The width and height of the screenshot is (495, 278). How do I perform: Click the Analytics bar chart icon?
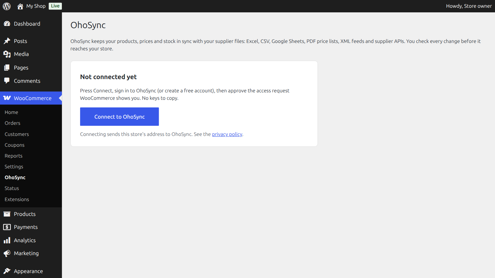7,240
